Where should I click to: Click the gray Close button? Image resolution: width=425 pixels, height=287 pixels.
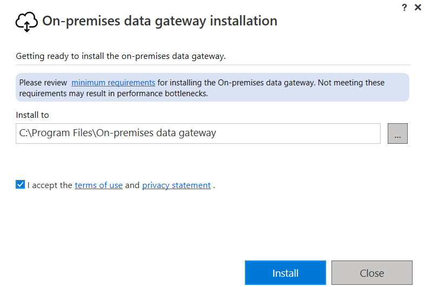[x=371, y=273]
